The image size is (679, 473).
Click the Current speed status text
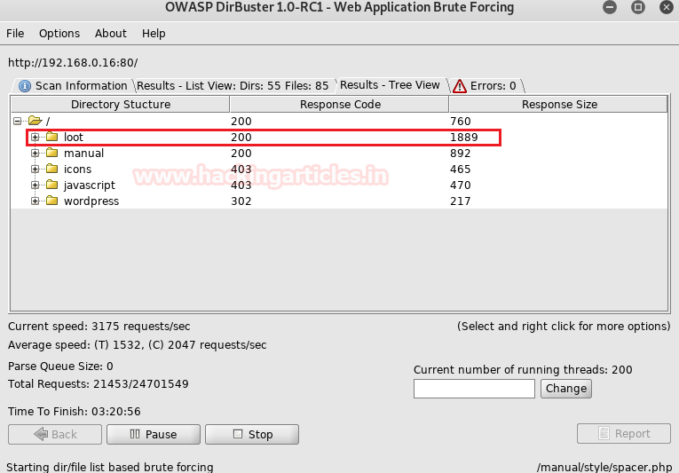click(x=99, y=327)
